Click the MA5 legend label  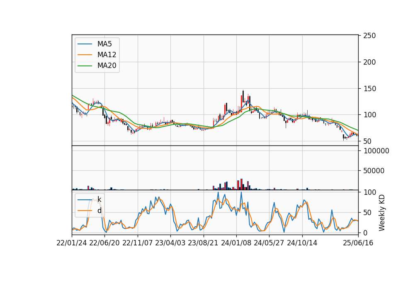click(104, 44)
